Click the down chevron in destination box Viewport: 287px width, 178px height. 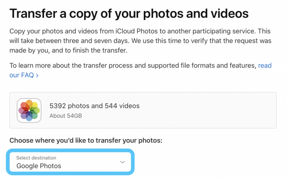[x=122, y=162]
